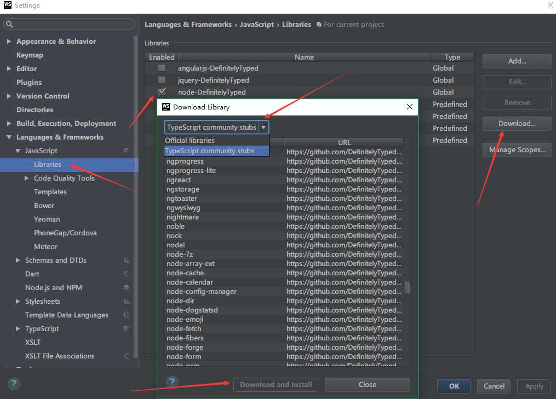Click the Cancel button in Settings
556x399 pixels.
click(x=494, y=386)
